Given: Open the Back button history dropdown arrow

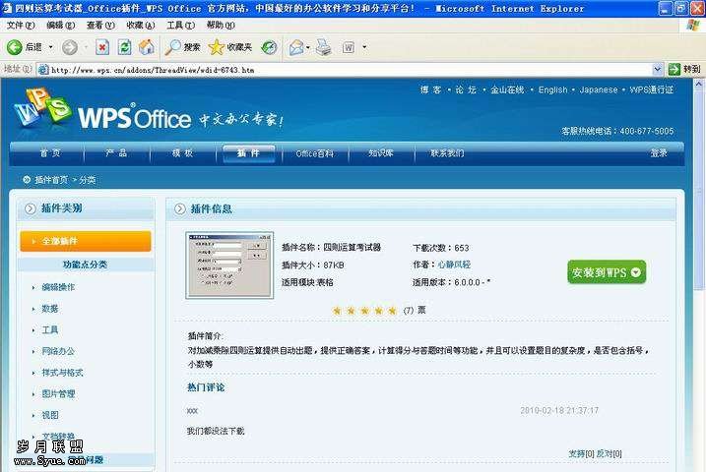Looking at the screenshot, I should [50, 47].
